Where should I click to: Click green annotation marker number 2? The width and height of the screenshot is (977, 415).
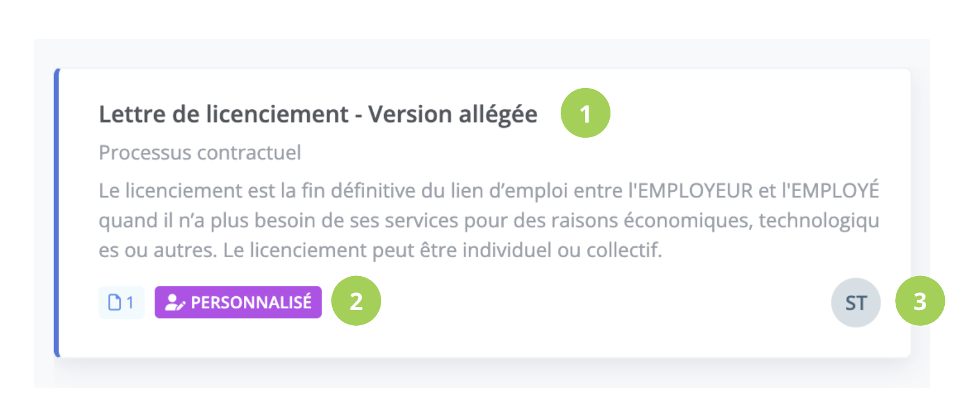[x=356, y=301]
